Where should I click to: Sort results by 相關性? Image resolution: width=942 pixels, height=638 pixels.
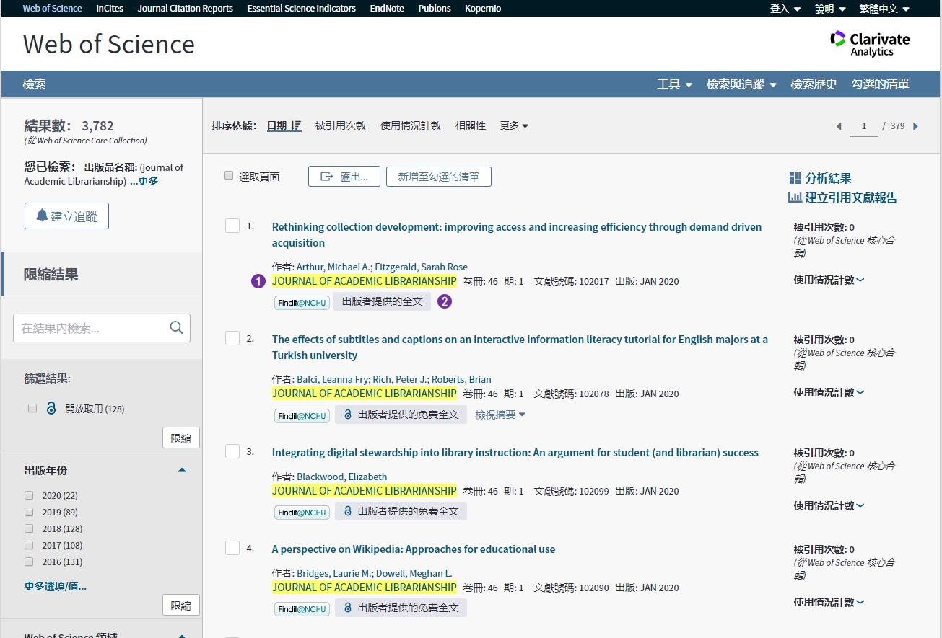pyautogui.click(x=471, y=125)
